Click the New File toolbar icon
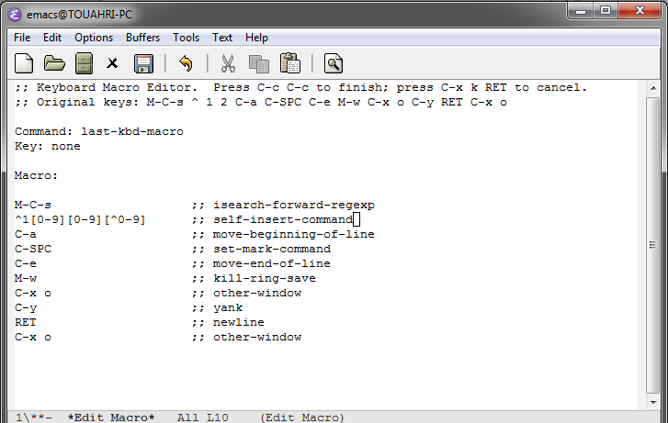668x423 pixels. (24, 64)
